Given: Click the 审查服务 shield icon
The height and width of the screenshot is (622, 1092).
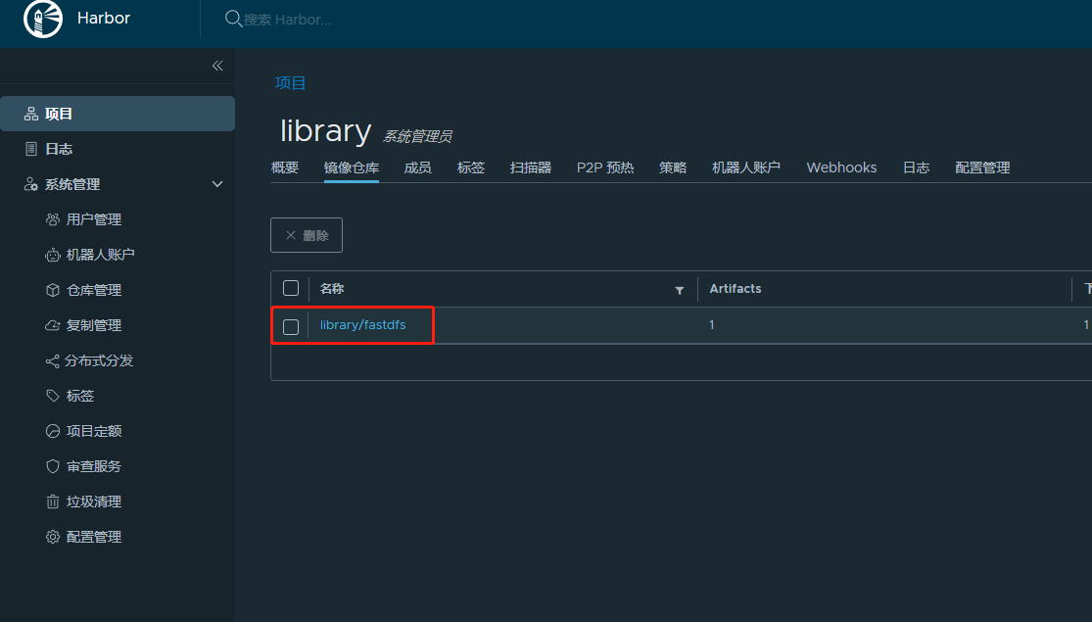Looking at the screenshot, I should pos(53,466).
